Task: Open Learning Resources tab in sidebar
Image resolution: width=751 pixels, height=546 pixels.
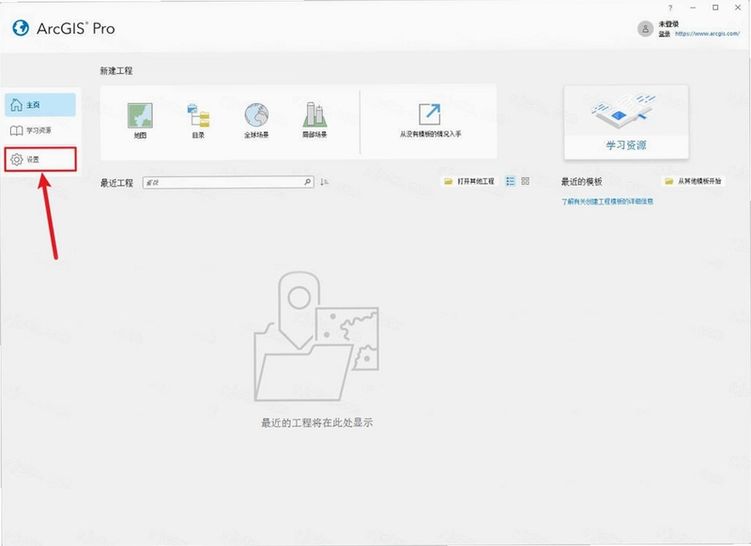Action: [x=40, y=130]
